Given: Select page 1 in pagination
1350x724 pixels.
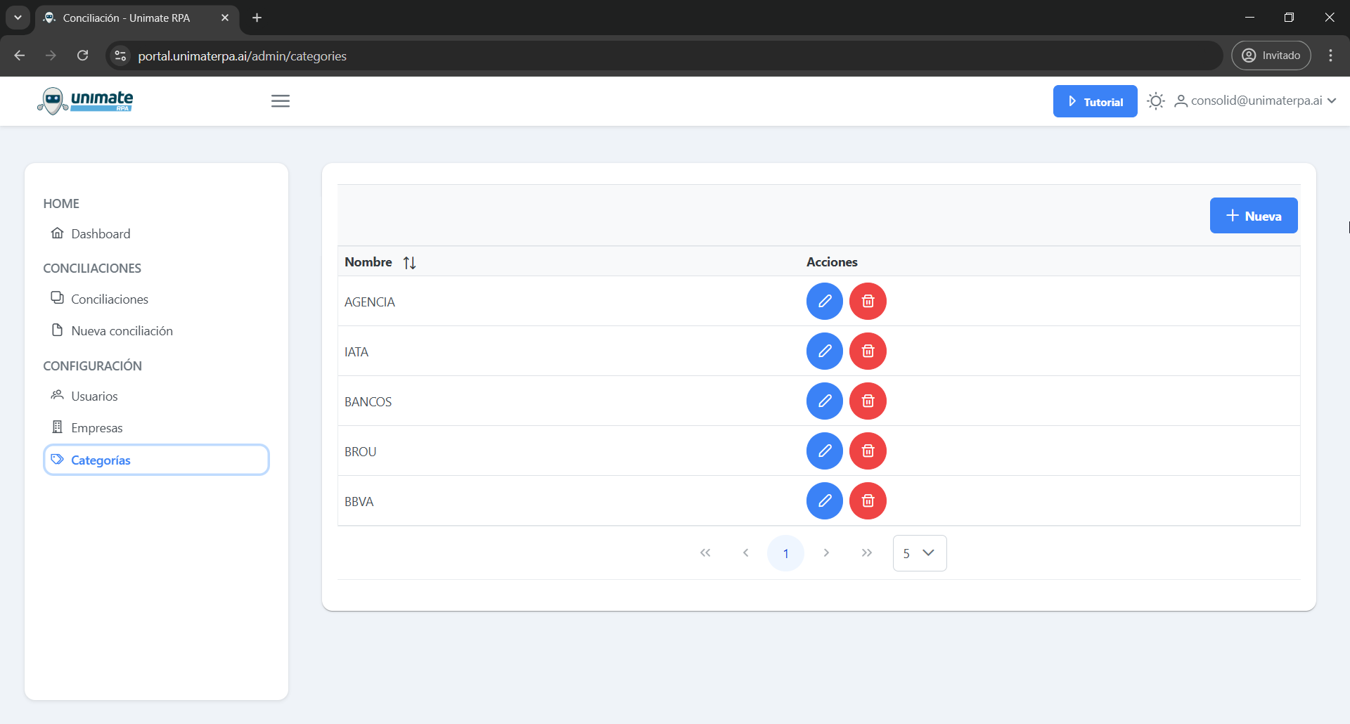Looking at the screenshot, I should click(x=785, y=553).
